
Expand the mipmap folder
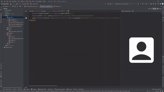click(x=6, y=33)
